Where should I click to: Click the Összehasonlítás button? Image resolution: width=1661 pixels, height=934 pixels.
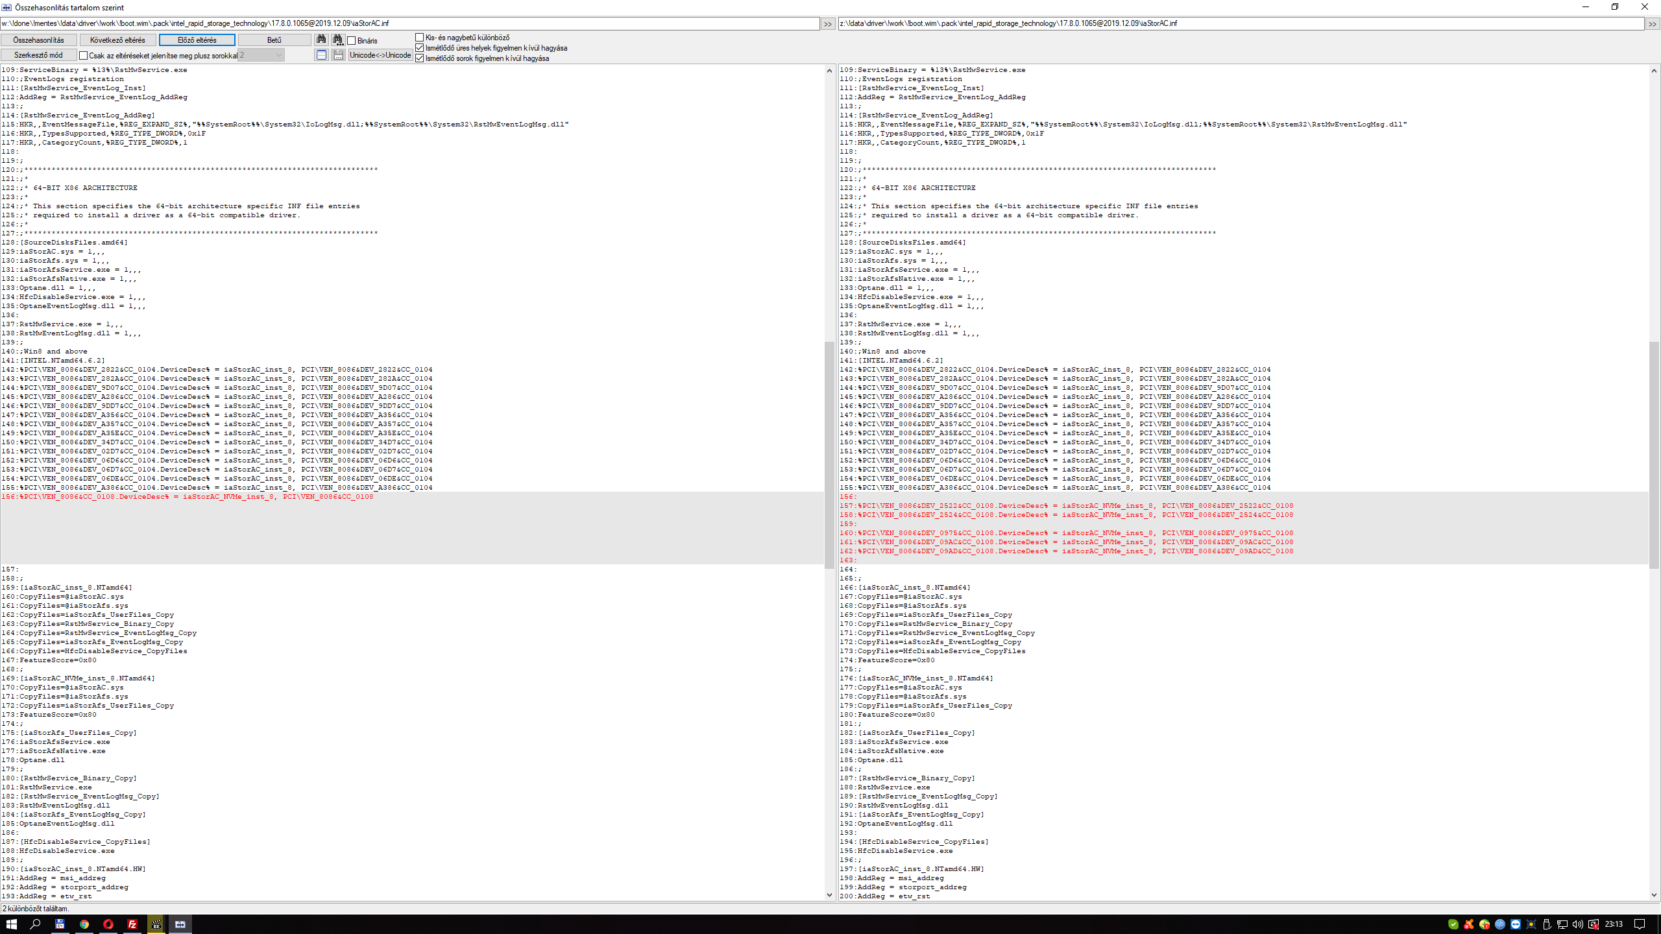(x=39, y=40)
